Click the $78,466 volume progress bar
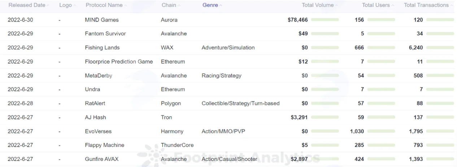Screen dimensions: 457x167 click(x=325, y=20)
